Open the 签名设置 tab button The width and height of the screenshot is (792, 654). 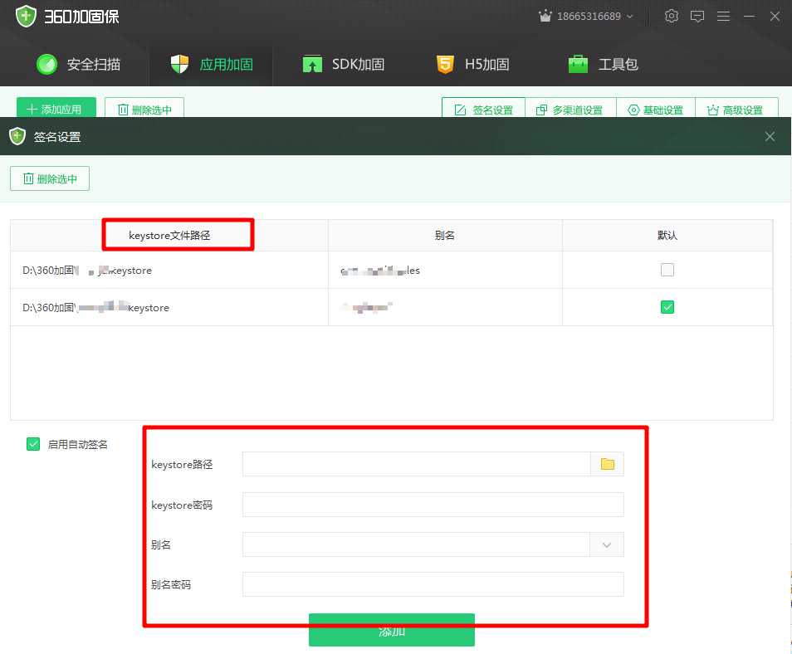[x=483, y=109]
